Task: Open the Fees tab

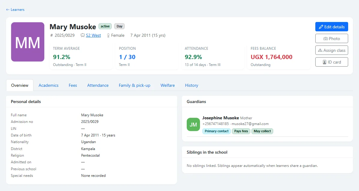Action: 73,85
